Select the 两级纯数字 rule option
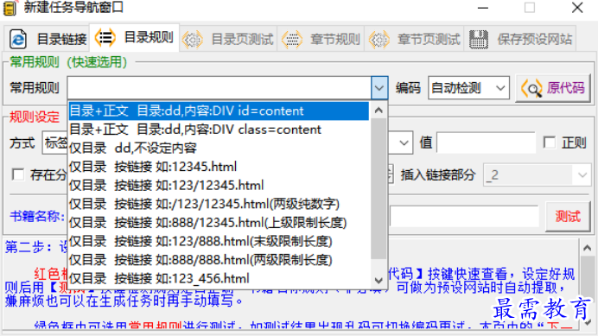 coord(219,204)
